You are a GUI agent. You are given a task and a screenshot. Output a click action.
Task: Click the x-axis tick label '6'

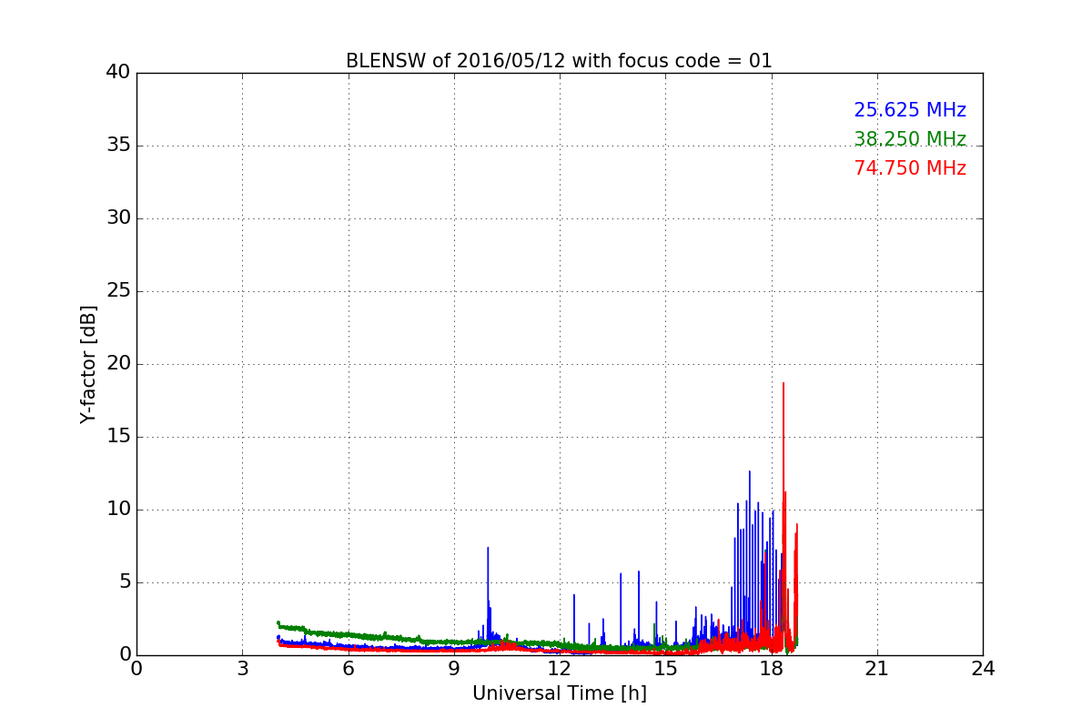[x=348, y=669]
